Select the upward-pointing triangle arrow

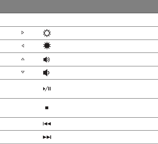(22, 59)
